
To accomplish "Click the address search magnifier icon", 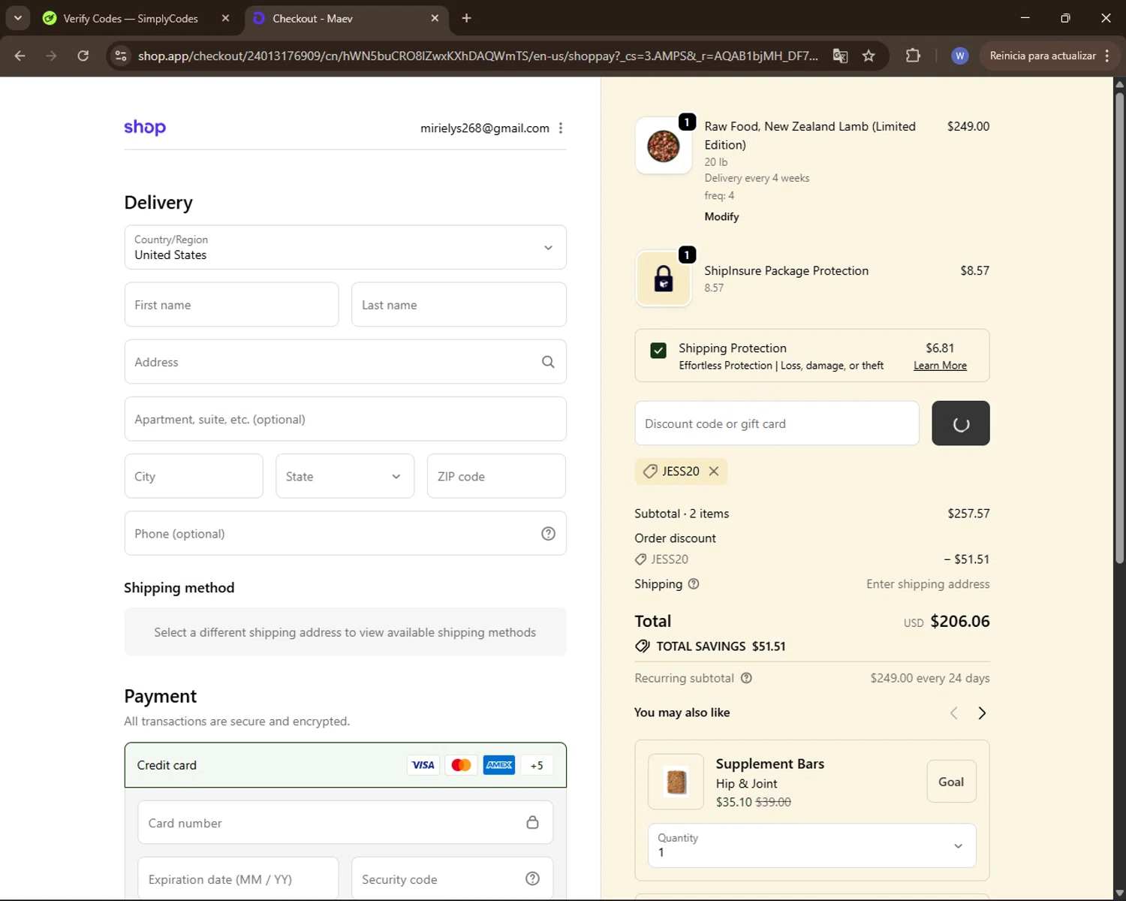I will point(548,362).
